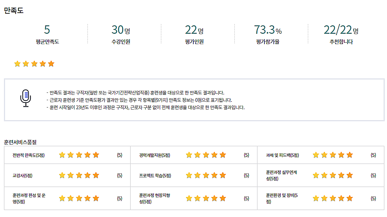
Task: Click the microphone notice icon
Action: [x=25, y=98]
